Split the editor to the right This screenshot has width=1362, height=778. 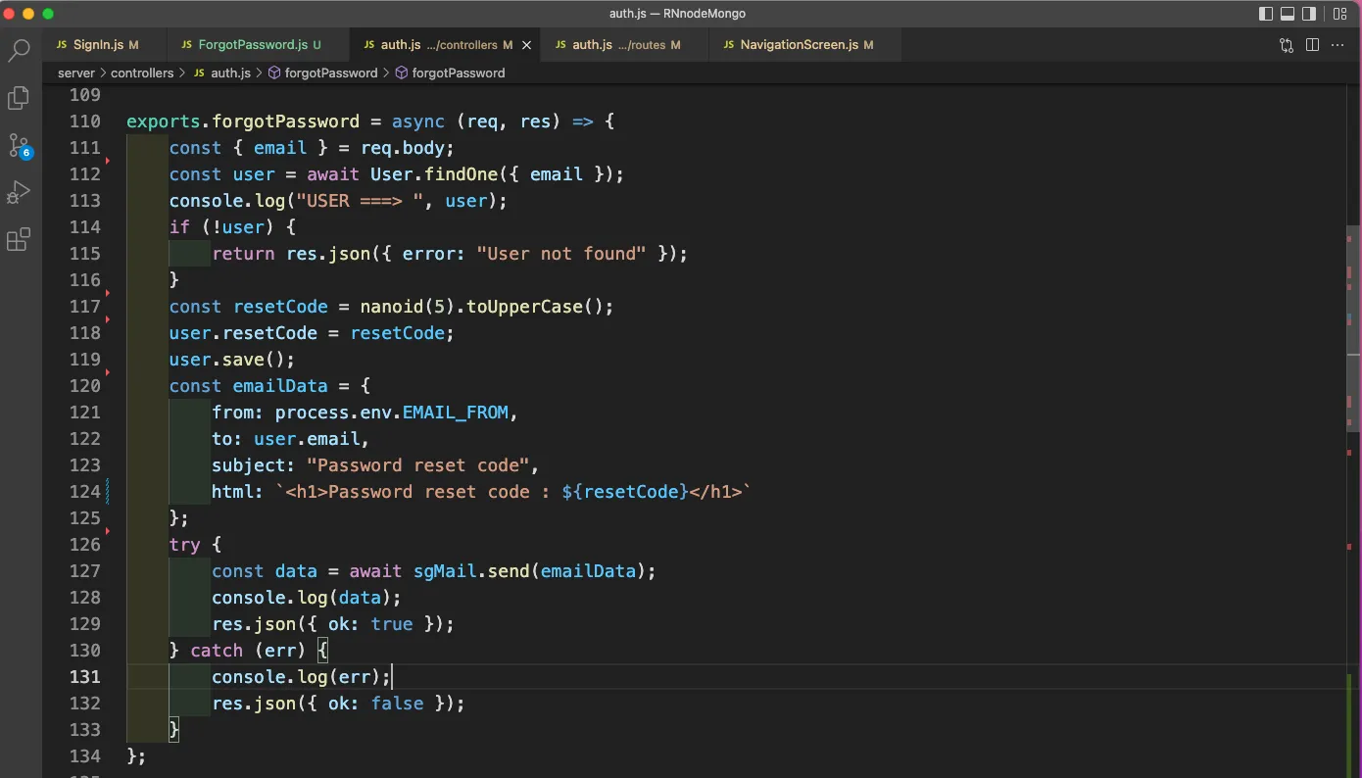(1313, 45)
